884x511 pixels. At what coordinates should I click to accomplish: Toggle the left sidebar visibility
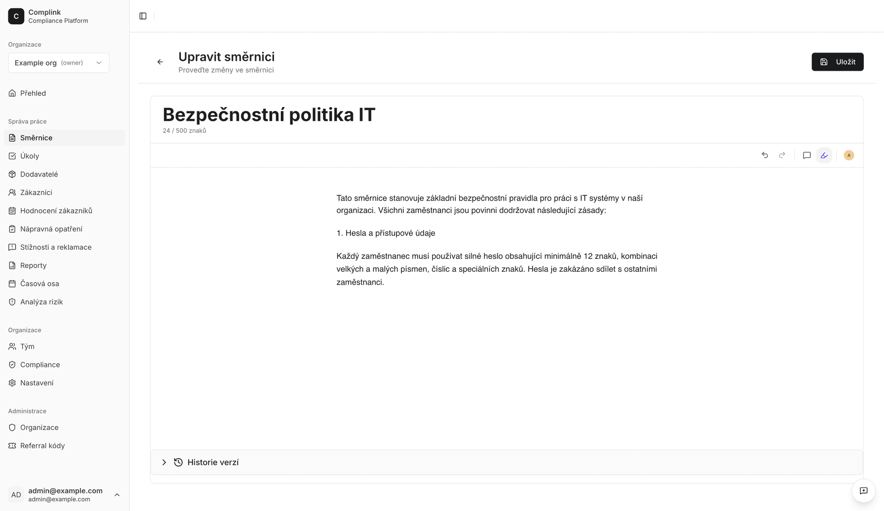(142, 16)
